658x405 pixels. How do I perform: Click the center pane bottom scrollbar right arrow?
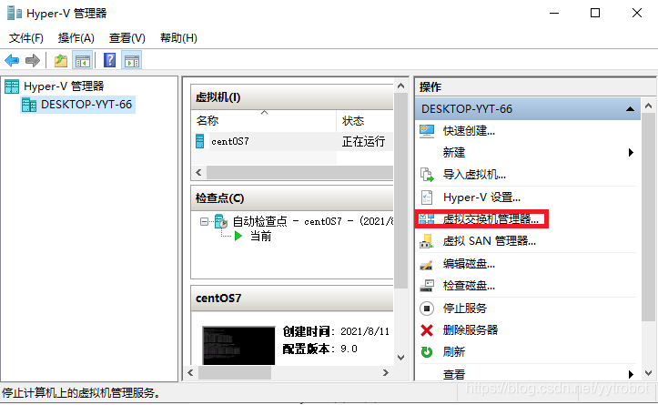coord(386,372)
